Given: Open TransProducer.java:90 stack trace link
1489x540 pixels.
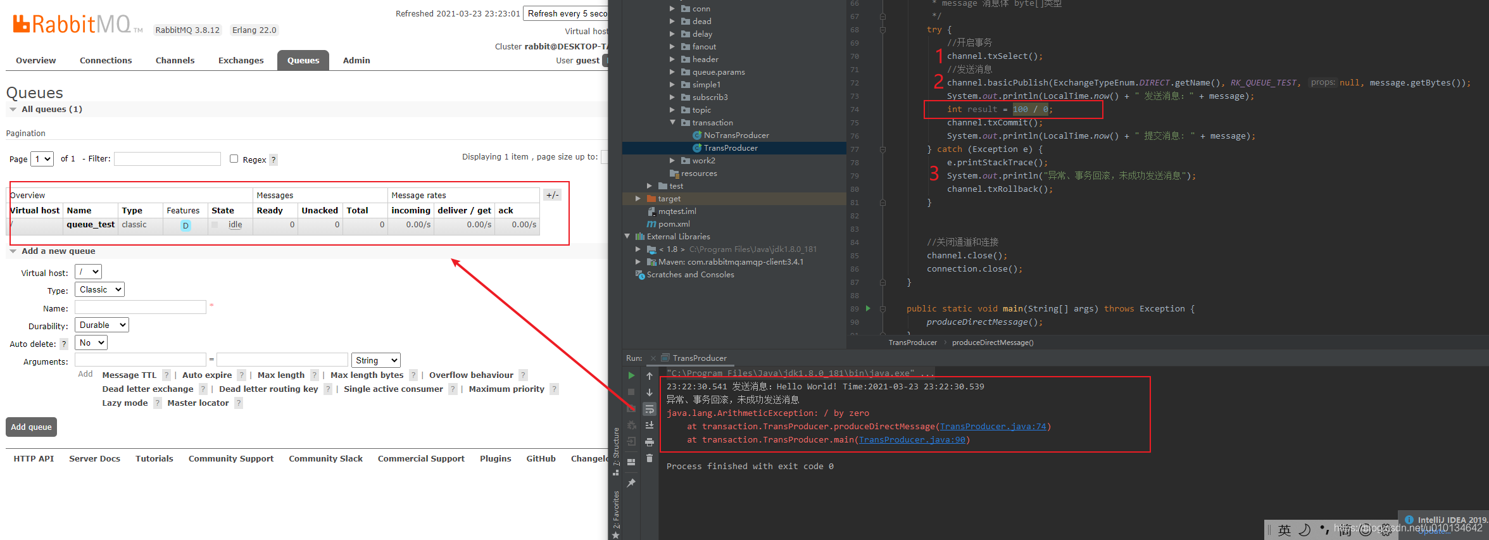Looking at the screenshot, I should [912, 440].
